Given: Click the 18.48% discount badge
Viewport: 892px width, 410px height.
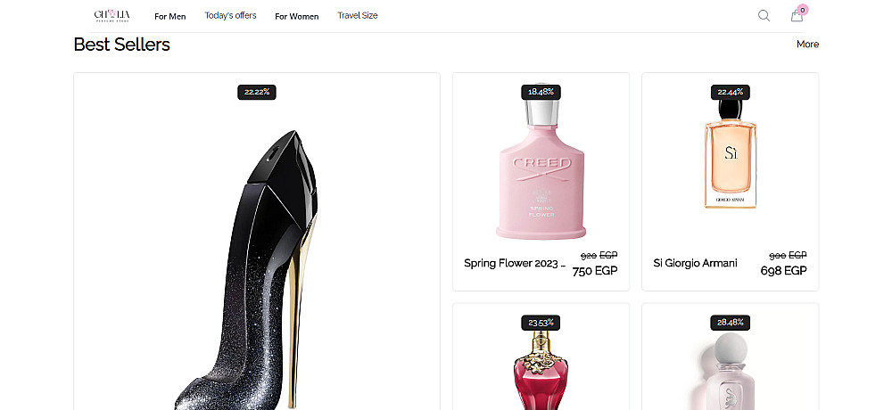Looking at the screenshot, I should [541, 92].
